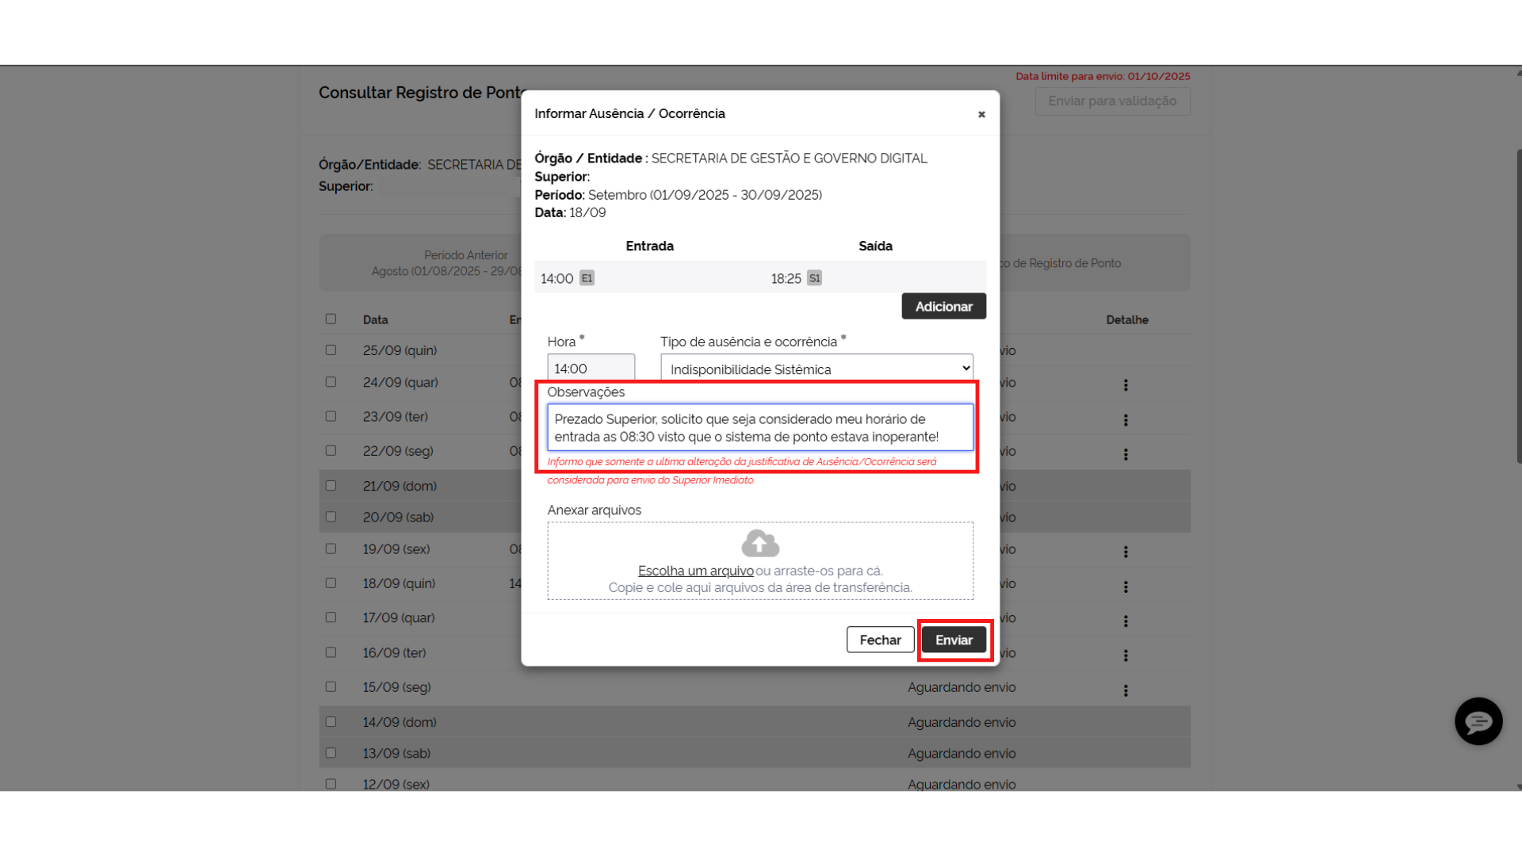This screenshot has width=1522, height=856.
Task: Toggle the select-all checkbox in Data header
Action: 331,319
